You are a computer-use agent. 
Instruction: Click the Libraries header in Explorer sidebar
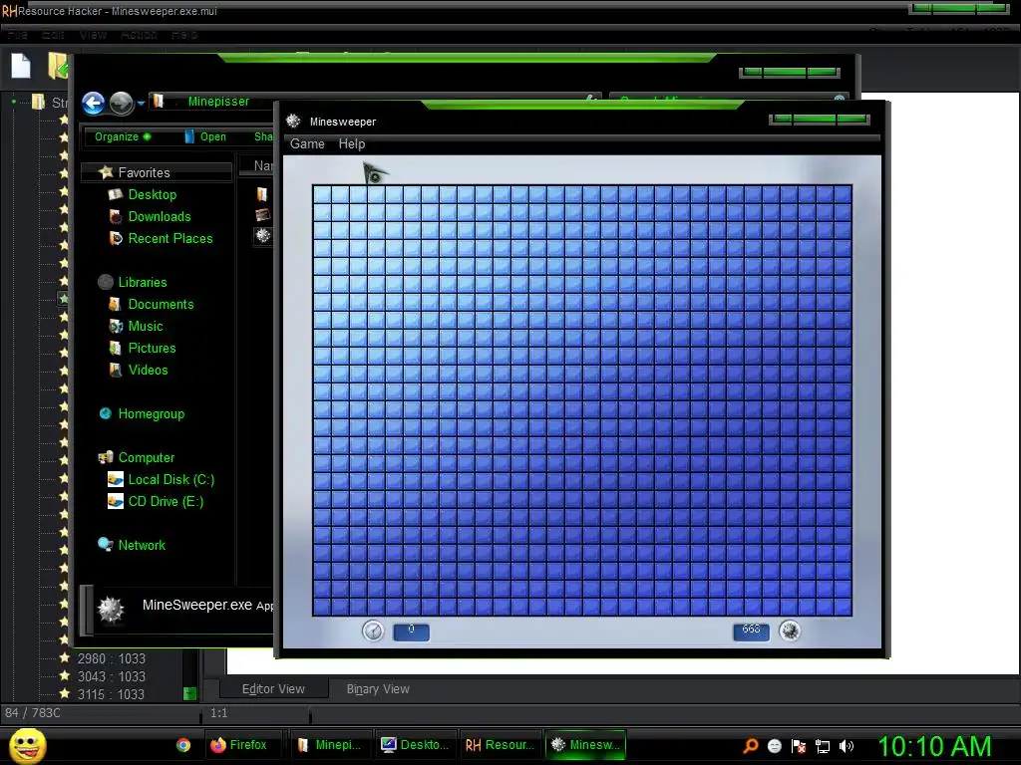pos(143,282)
